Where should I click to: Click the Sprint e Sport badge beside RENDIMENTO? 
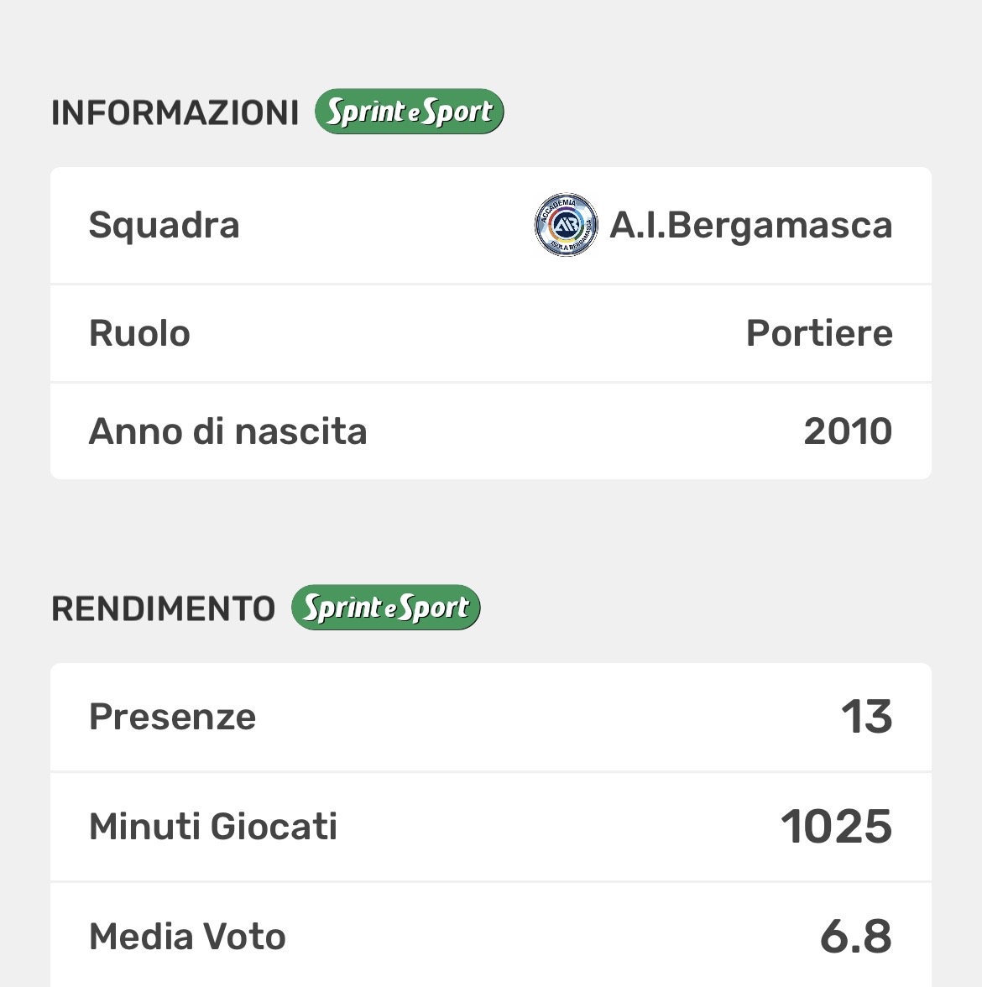point(385,608)
